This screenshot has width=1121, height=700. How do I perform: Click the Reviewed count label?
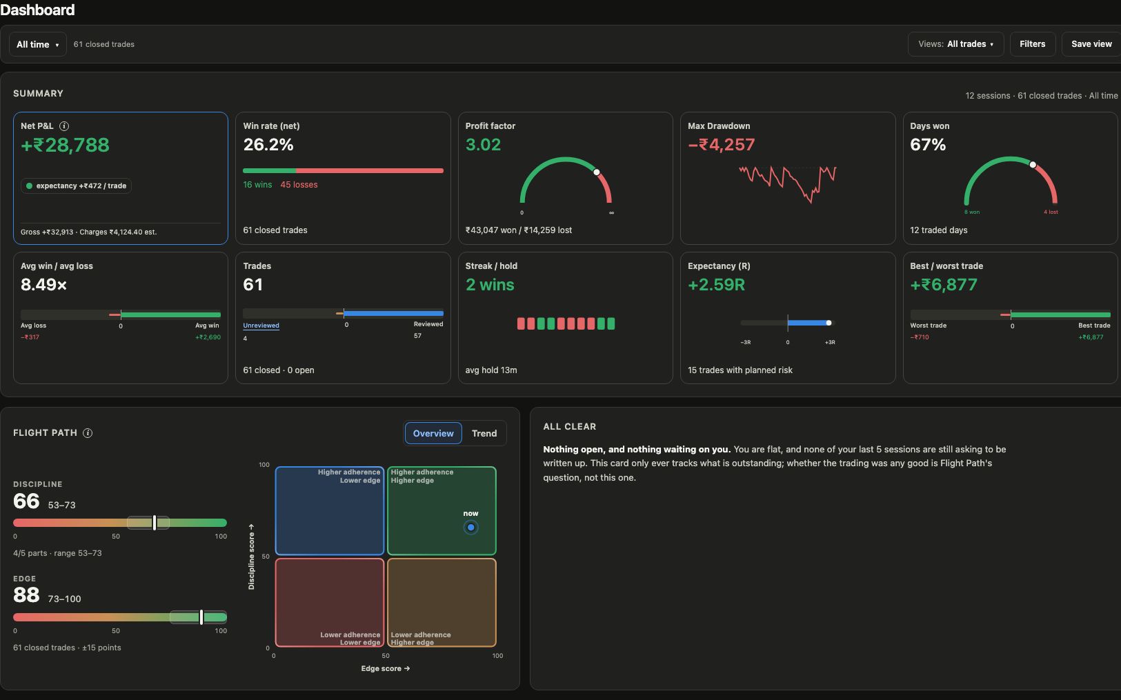click(428, 324)
